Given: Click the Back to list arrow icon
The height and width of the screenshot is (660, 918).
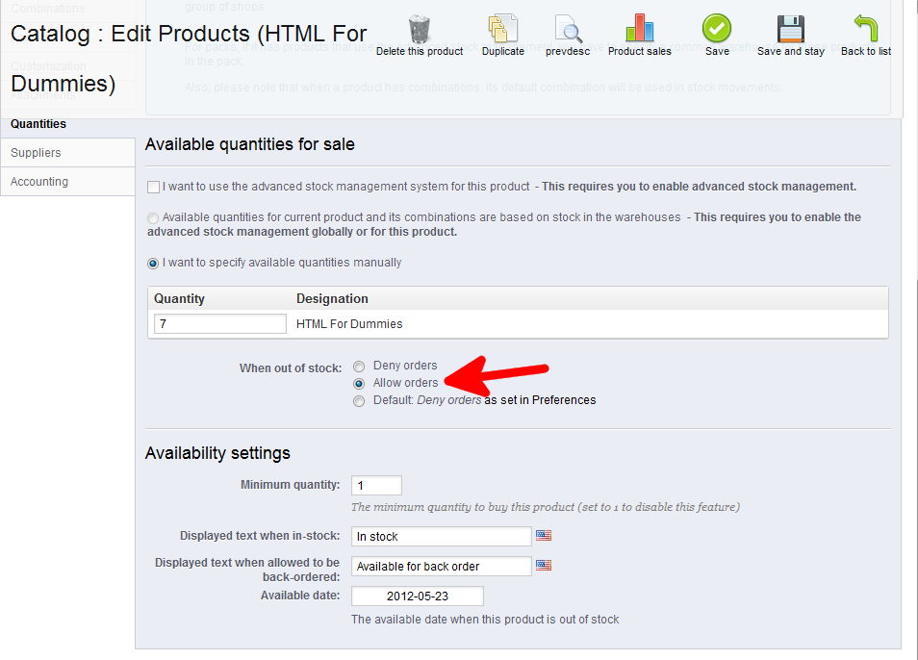Looking at the screenshot, I should coord(865,28).
